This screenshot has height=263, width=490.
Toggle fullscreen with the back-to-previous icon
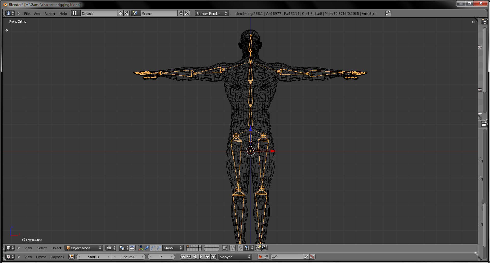388,13
